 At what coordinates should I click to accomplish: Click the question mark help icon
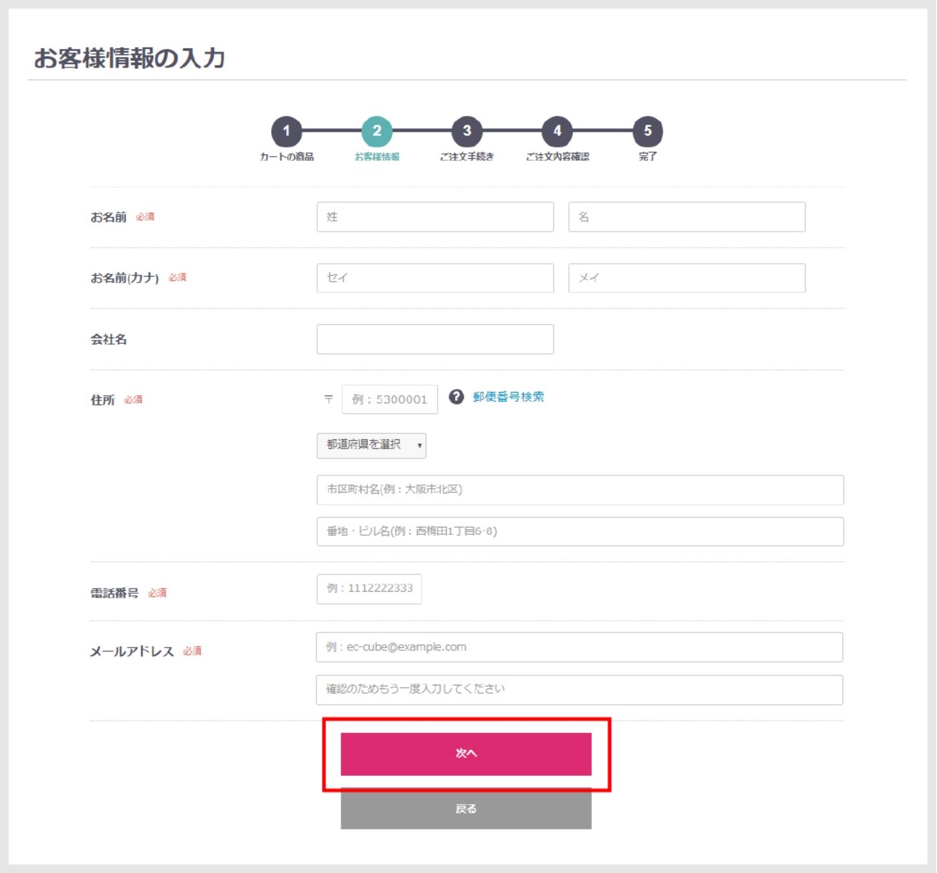pos(456,397)
